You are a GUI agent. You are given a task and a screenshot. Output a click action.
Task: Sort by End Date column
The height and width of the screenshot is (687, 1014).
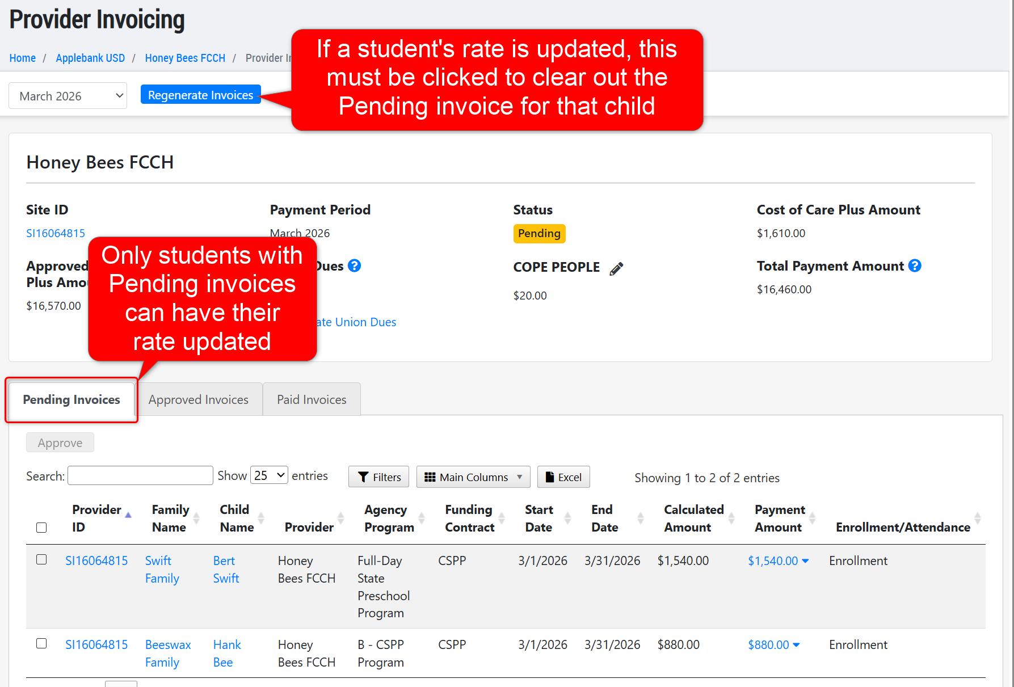click(x=640, y=518)
